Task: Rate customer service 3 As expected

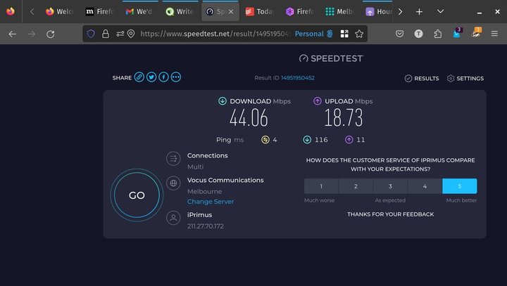Action: 390,186
